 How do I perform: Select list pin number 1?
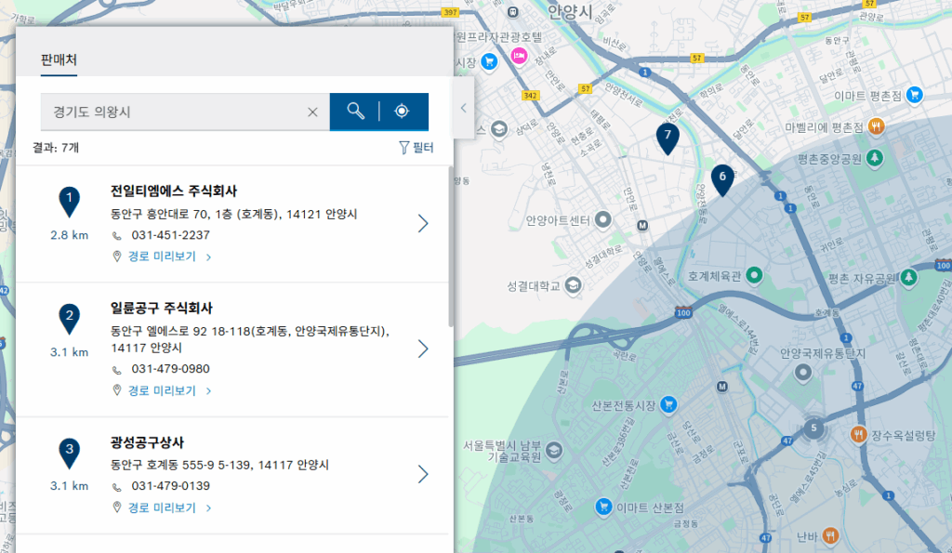click(69, 202)
